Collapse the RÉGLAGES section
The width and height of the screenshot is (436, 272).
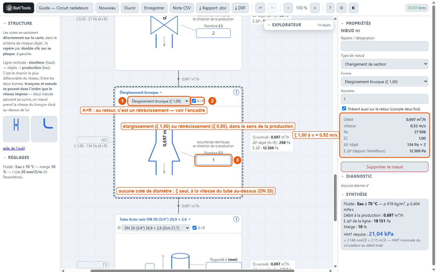(x=16, y=157)
